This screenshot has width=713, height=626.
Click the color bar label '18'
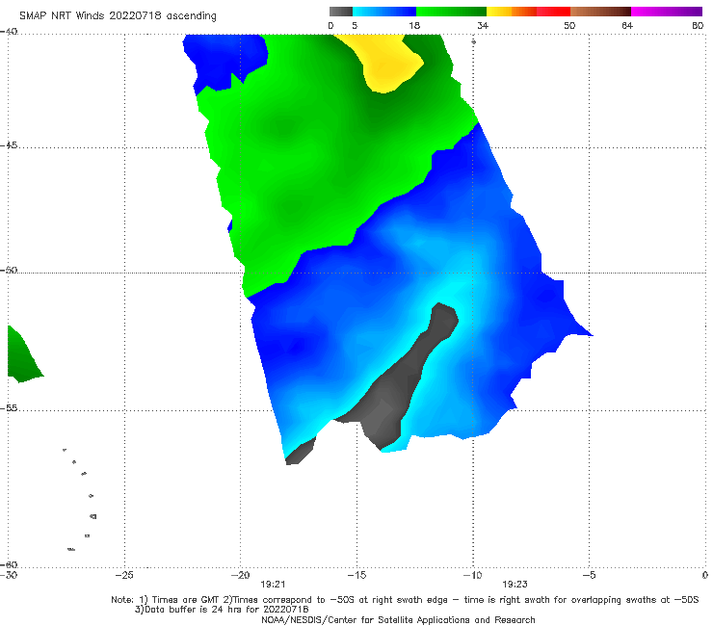414,26
